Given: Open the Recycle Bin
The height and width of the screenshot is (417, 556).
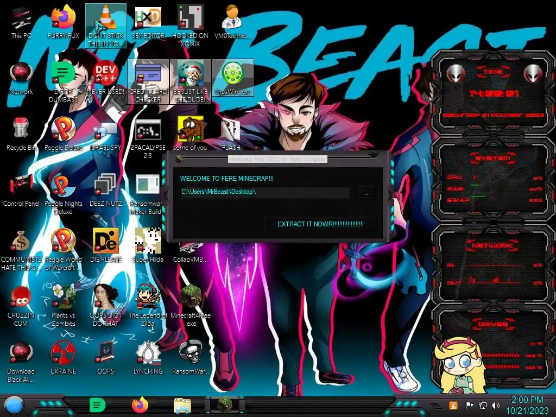Looking at the screenshot, I should [x=21, y=135].
